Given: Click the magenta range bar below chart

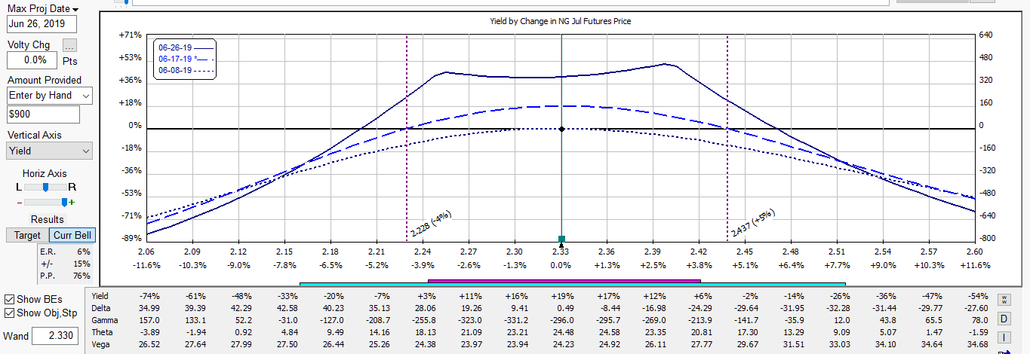Looking at the screenshot, I should [x=564, y=280].
